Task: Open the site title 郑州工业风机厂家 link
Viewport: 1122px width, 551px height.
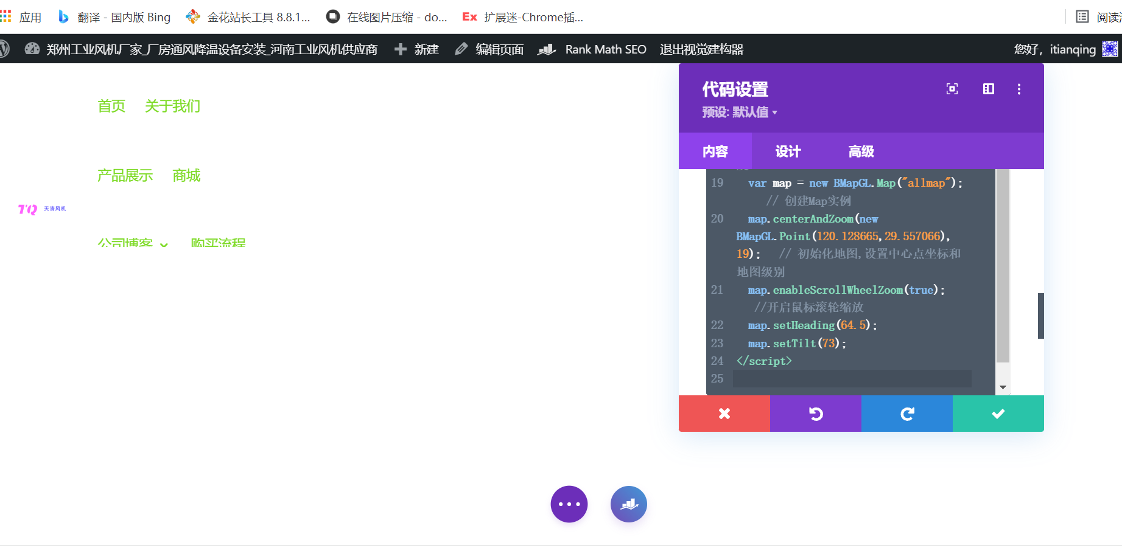Action: point(212,49)
